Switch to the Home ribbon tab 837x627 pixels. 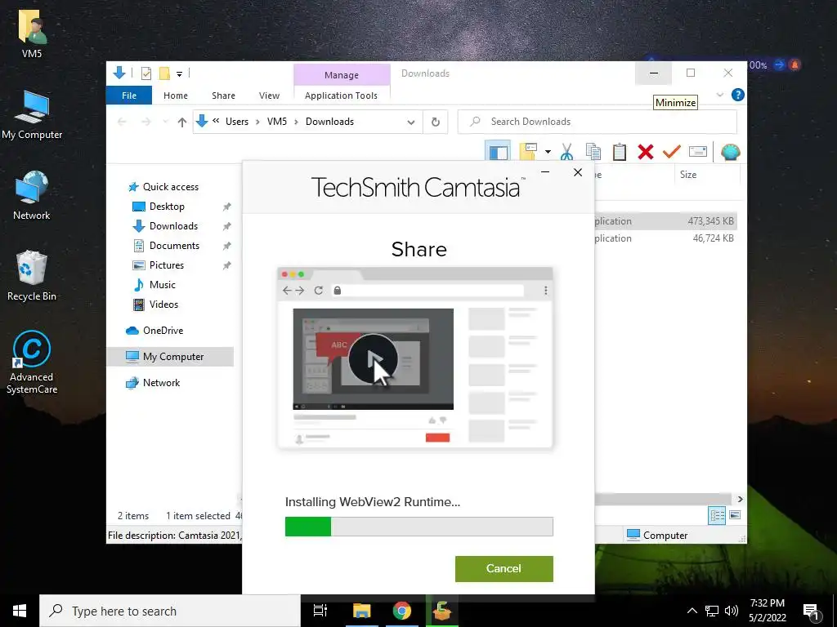coord(176,96)
